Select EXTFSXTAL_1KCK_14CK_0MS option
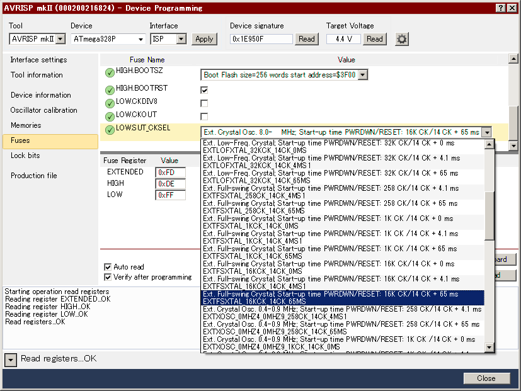Viewport: 521px width, 391px height. pyautogui.click(x=343, y=222)
